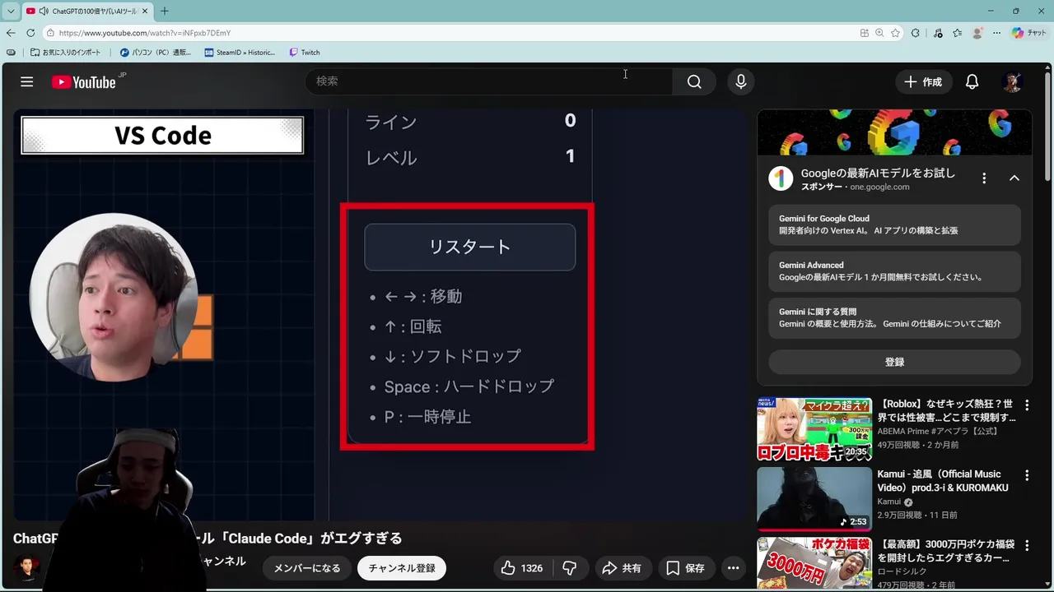The height and width of the screenshot is (592, 1054).
Task: Open the channel avatar below the video
Action: 26,567
